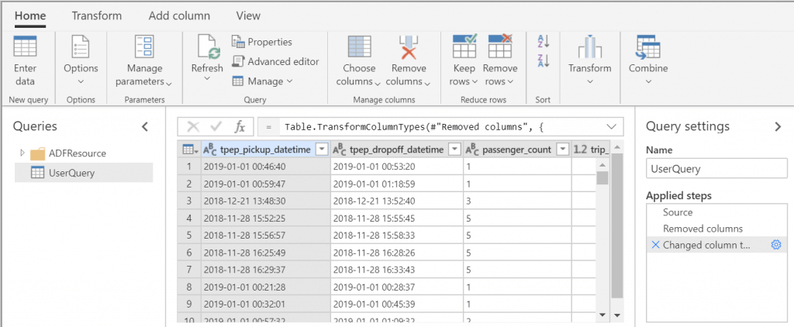Open query Properties
Screen dimensions: 794x327
pos(262,42)
